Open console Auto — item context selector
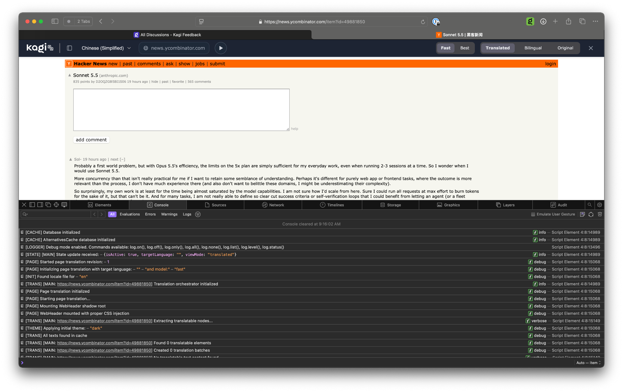 click(x=588, y=362)
